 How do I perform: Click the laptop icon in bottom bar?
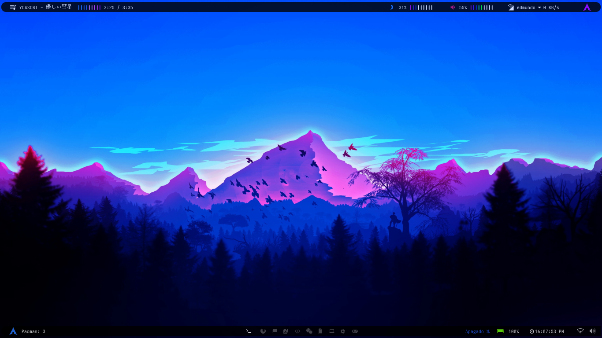tap(332, 331)
